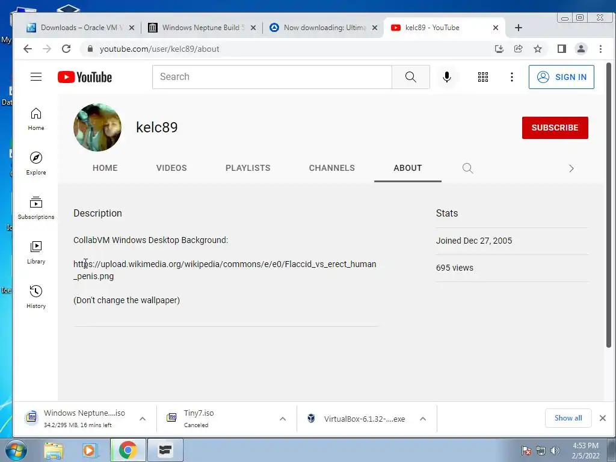The height and width of the screenshot is (462, 616).
Task: Go back with the browser back arrow
Action: 28,49
